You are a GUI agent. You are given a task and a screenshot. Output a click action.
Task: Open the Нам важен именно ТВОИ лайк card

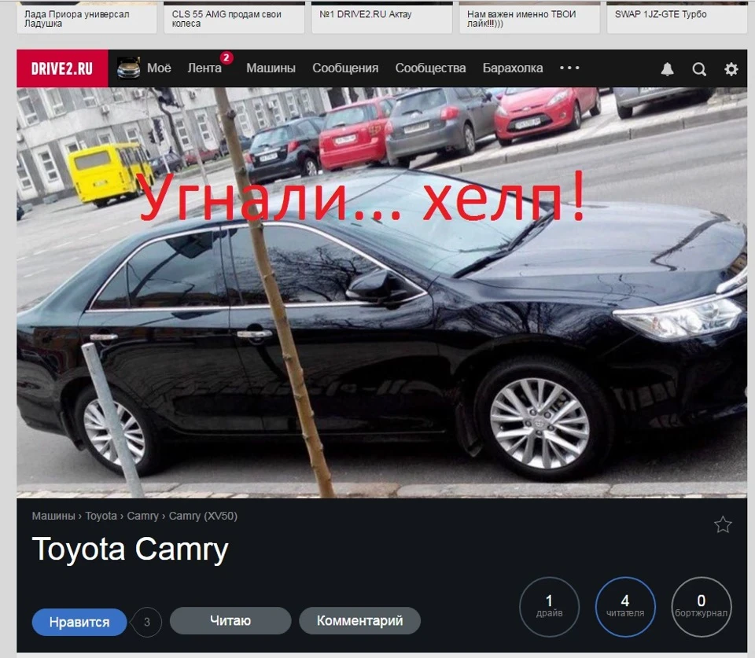(529, 17)
